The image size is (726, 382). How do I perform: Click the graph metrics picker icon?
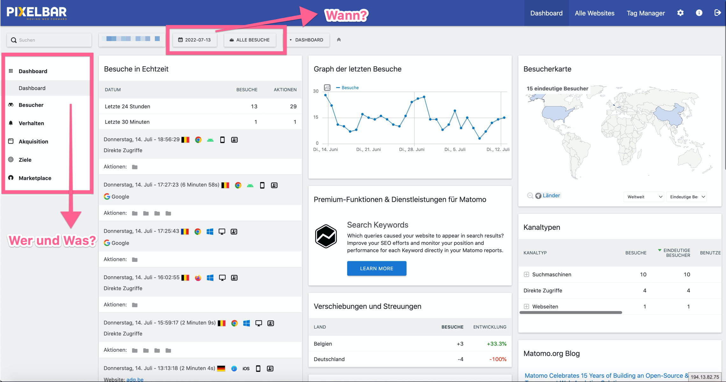click(327, 88)
